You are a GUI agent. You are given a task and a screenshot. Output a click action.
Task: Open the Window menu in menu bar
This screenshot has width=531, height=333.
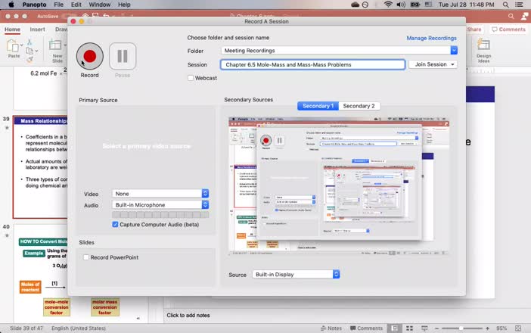99,5
